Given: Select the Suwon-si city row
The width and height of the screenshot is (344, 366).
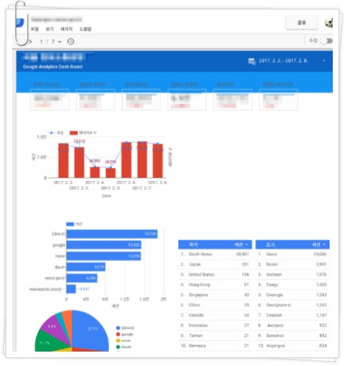Looking at the screenshot, I should coord(293,336).
